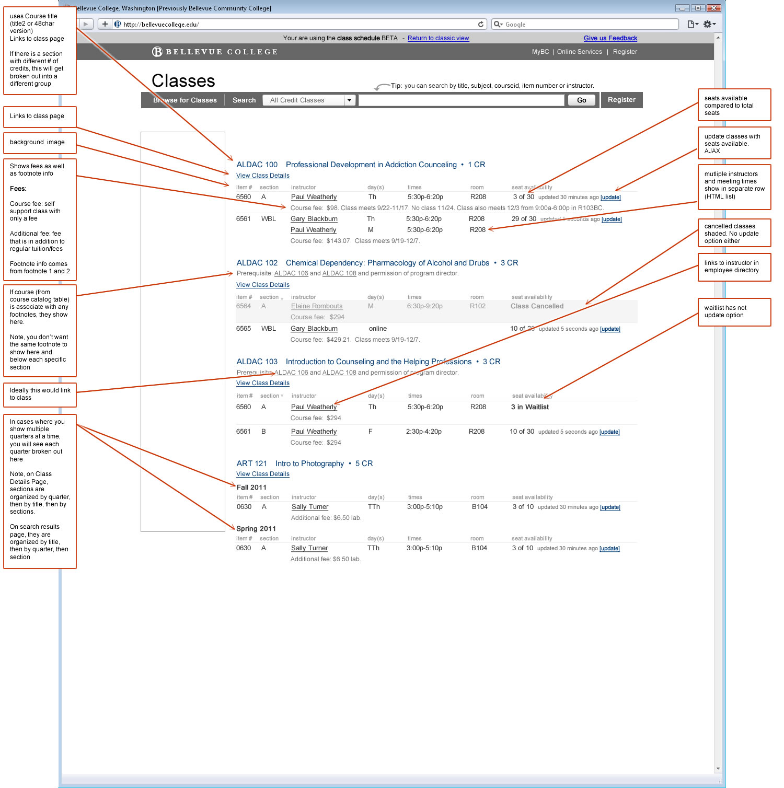Open the Browse for Classes tab
Image resolution: width=784 pixels, height=788 pixels.
click(185, 100)
